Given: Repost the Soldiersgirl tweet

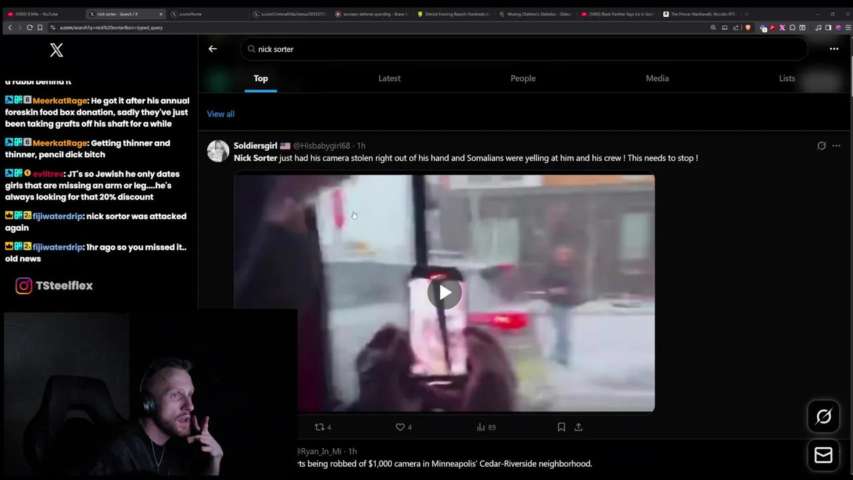Looking at the screenshot, I should click(323, 427).
